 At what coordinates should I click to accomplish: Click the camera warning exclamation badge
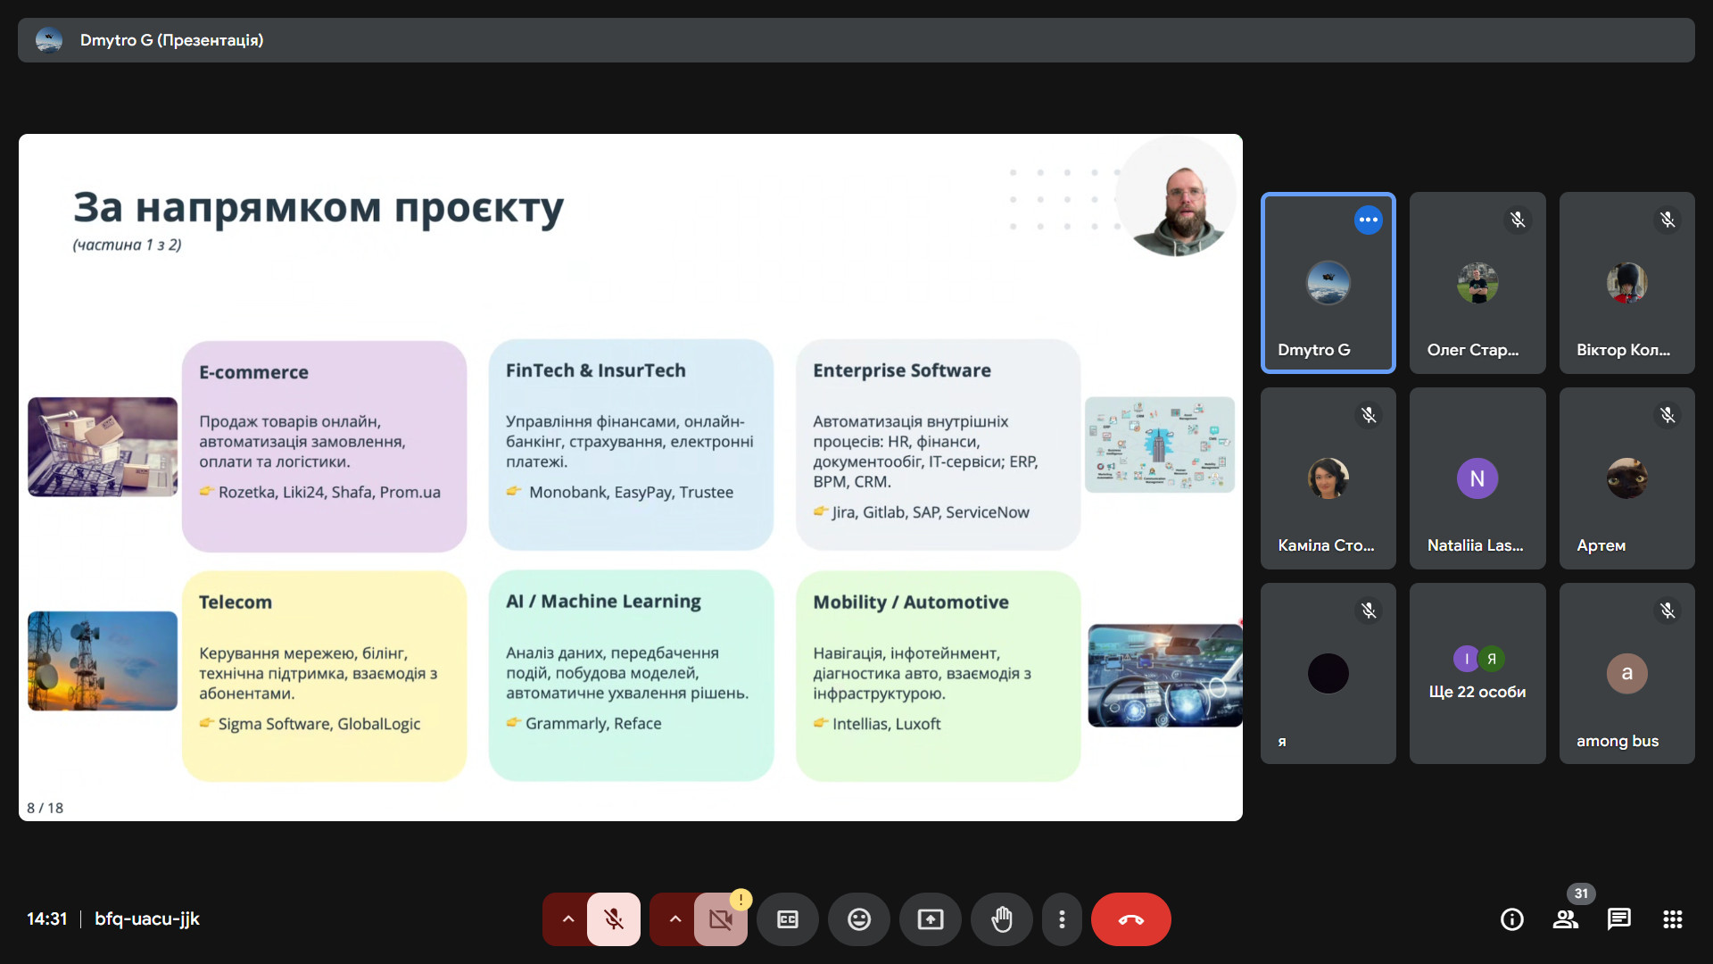pos(741,900)
